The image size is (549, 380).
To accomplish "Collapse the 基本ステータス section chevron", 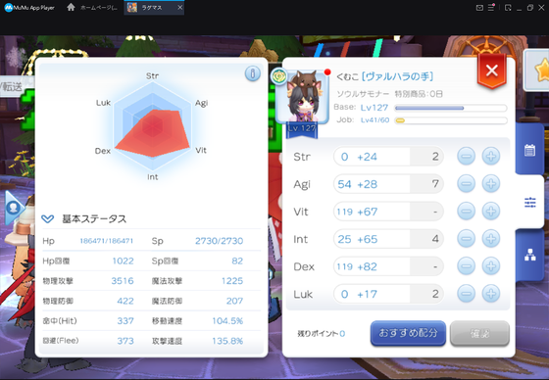I will pos(48,219).
